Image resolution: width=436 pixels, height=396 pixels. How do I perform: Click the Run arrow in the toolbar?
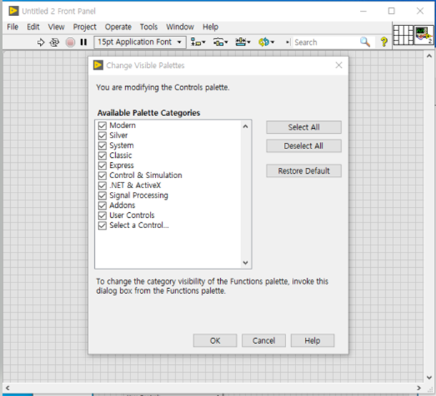pyautogui.click(x=41, y=42)
